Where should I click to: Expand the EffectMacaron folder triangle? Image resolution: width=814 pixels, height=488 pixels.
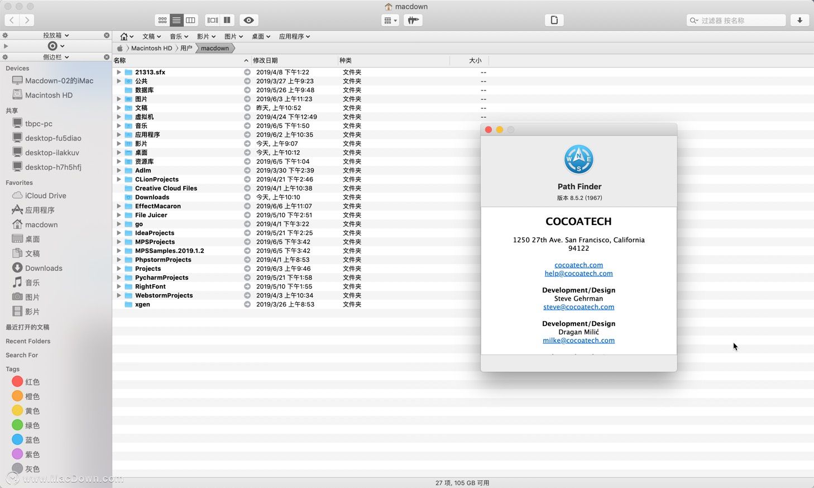pos(118,206)
